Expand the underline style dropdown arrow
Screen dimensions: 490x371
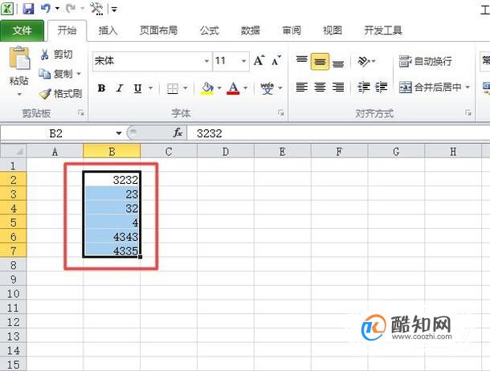point(151,88)
